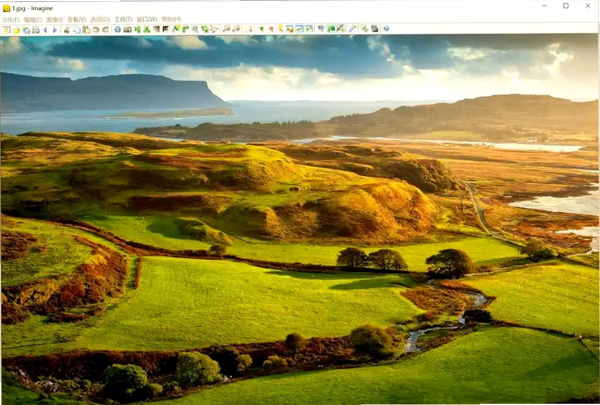This screenshot has height=405, width=600.
Task: Click the browser view icon at toolbar start
Action: click(7, 30)
